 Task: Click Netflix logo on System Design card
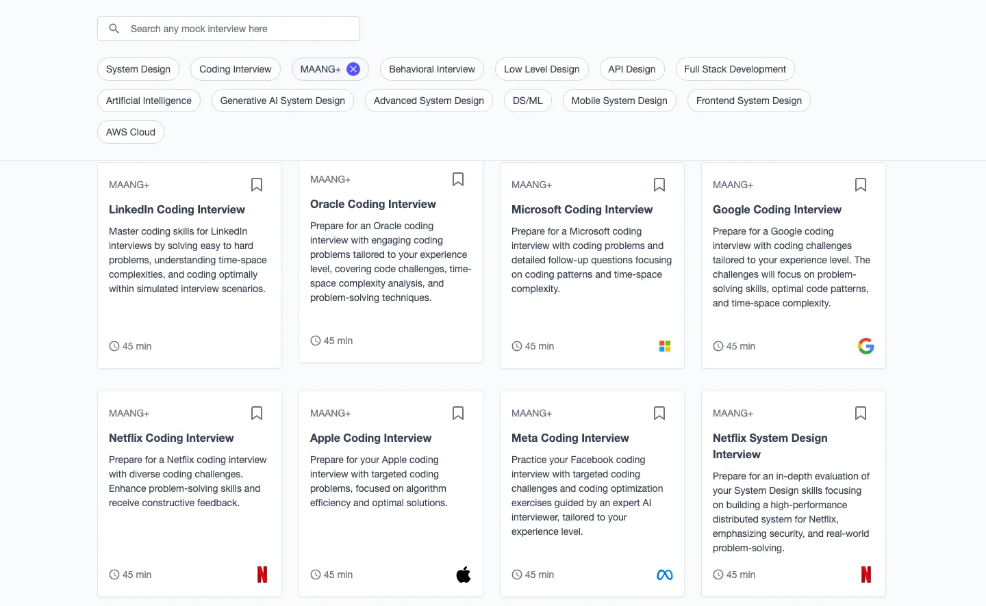pos(866,575)
